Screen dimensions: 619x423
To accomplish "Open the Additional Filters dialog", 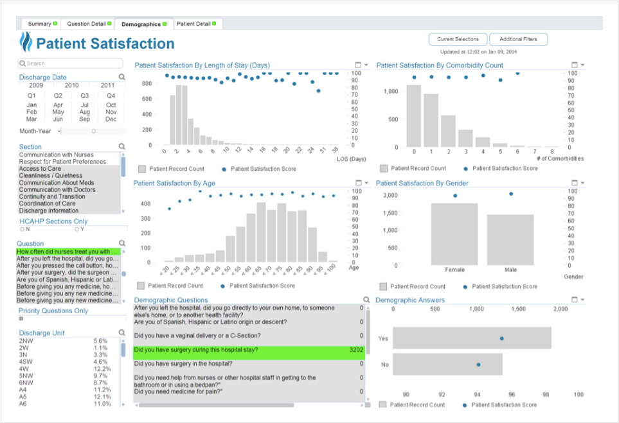I will [x=518, y=39].
